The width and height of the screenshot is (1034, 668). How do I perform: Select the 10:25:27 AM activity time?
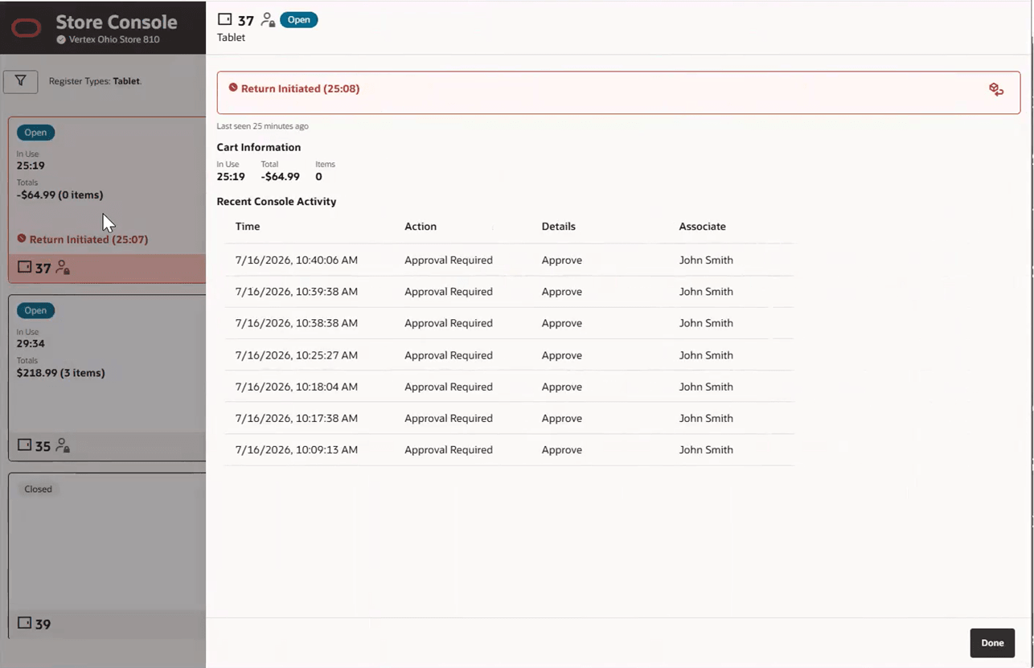[x=297, y=355]
